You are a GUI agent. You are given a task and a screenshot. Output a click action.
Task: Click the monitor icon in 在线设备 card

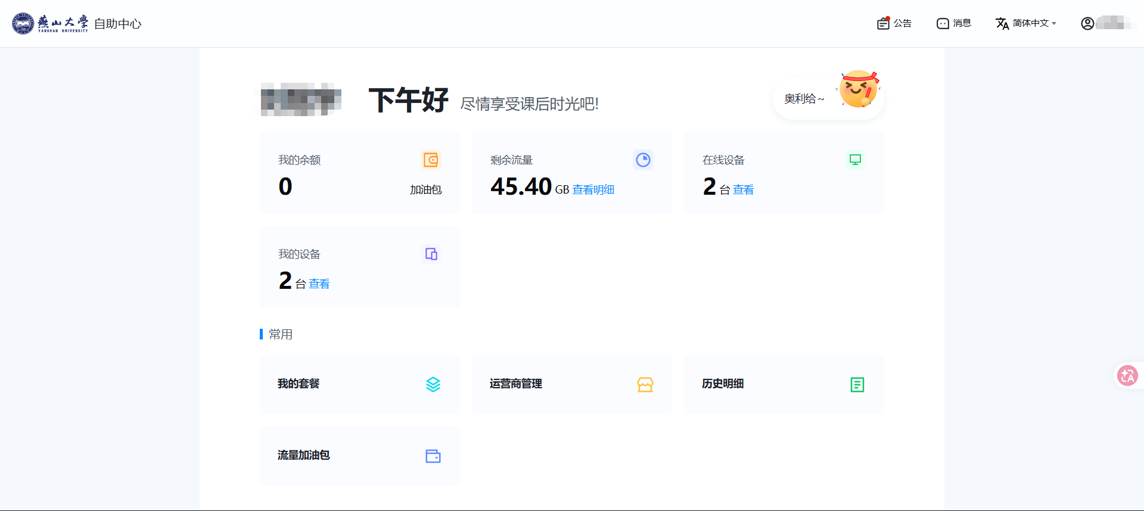(855, 160)
